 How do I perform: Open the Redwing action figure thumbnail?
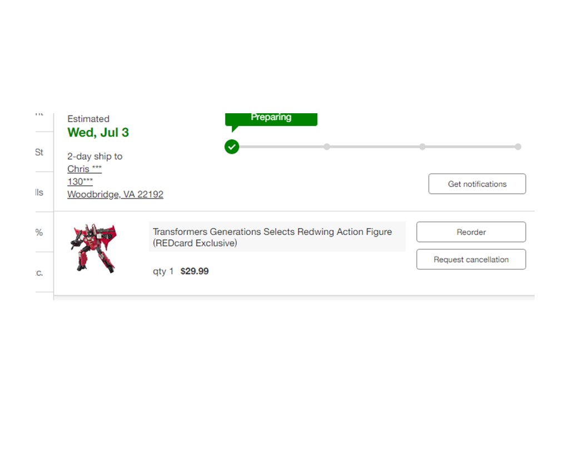coord(93,248)
